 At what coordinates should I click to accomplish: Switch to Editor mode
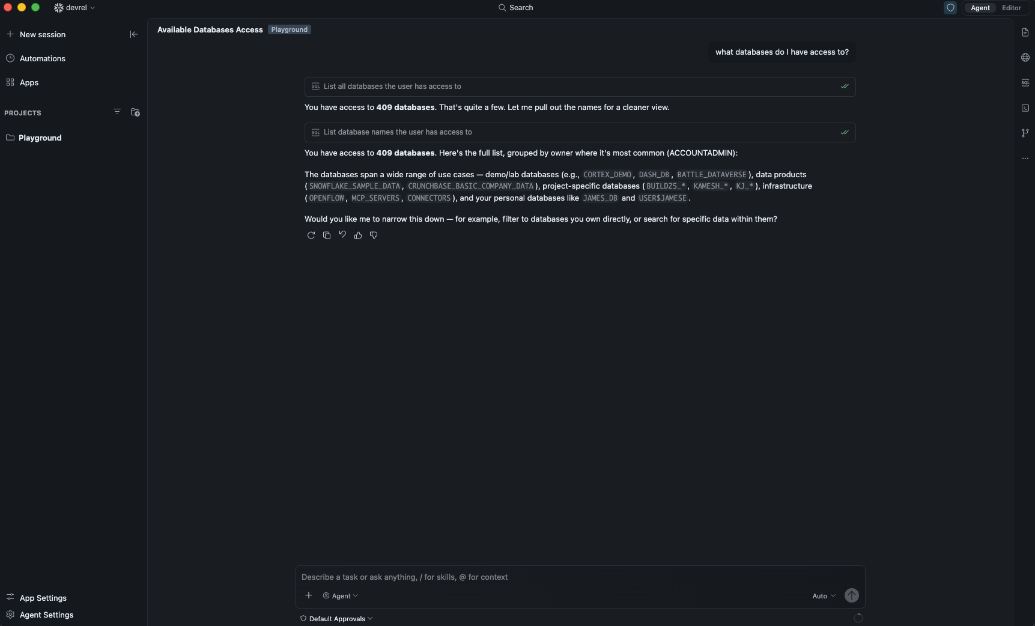point(1012,8)
